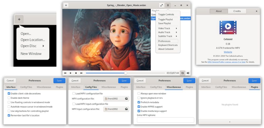Switch to the About tab
Image resolution: width=264 pixels, height=128 pixels.
[x=219, y=11]
